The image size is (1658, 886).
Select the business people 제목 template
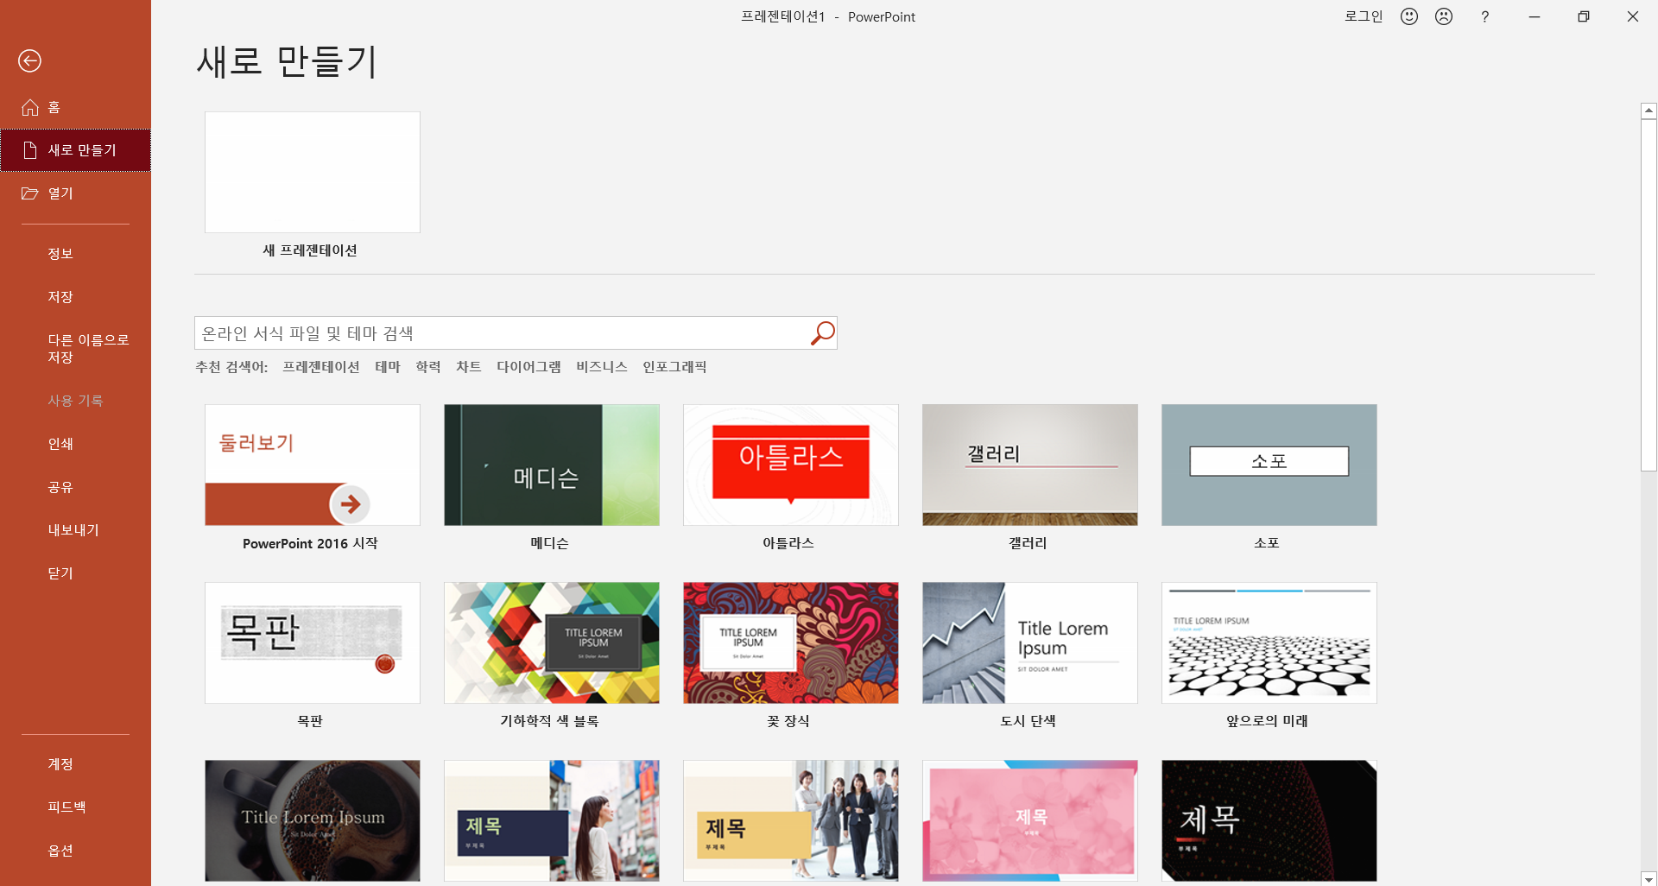coord(791,821)
